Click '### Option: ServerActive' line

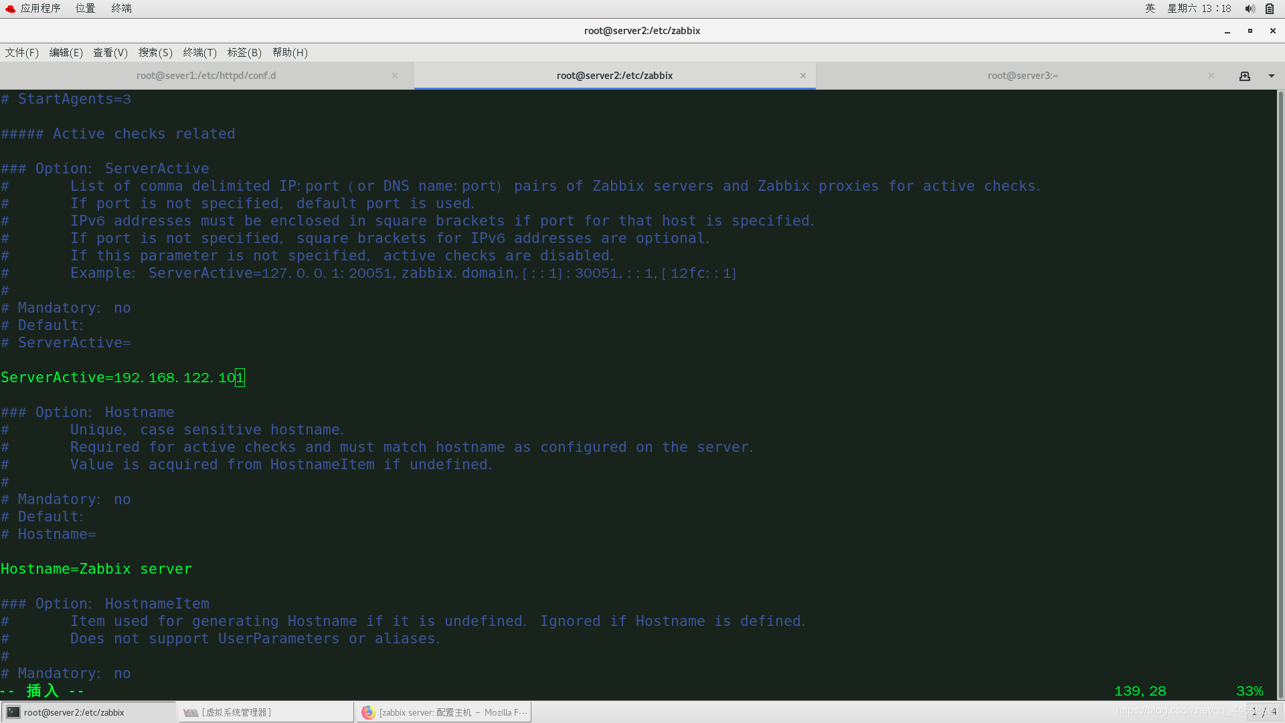pos(105,169)
